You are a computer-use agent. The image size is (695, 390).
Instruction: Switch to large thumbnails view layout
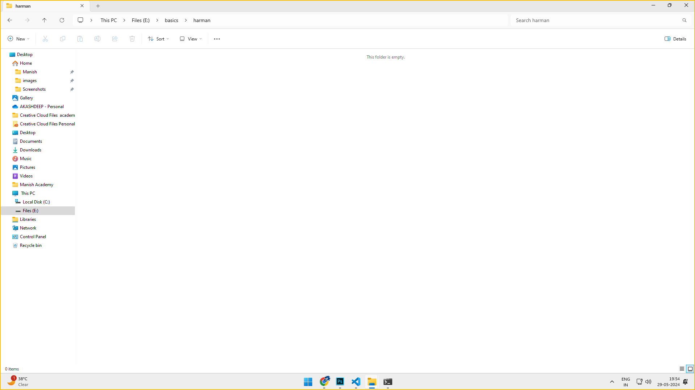tap(690, 369)
